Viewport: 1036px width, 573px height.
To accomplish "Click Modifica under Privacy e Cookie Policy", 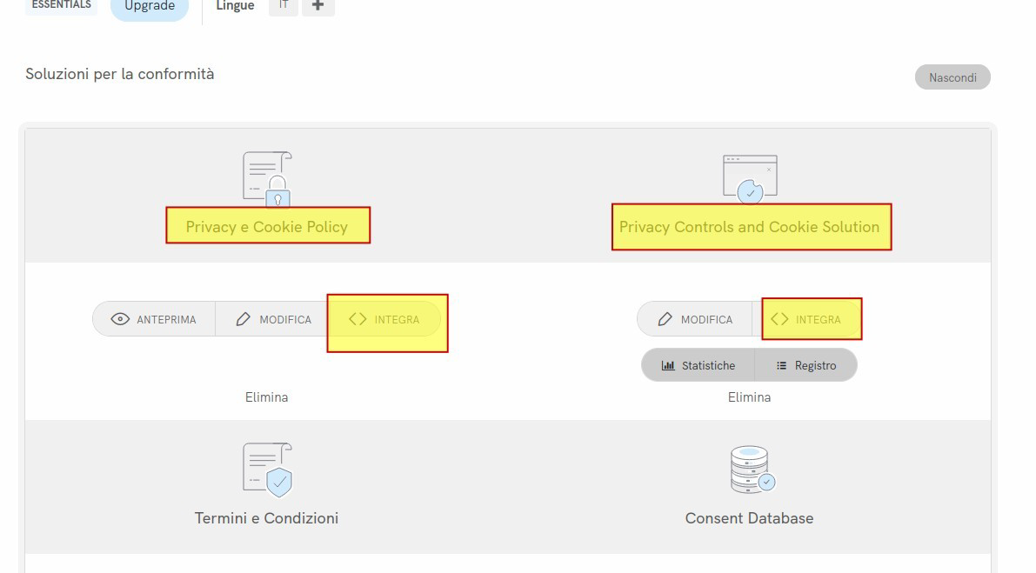I will click(x=273, y=319).
